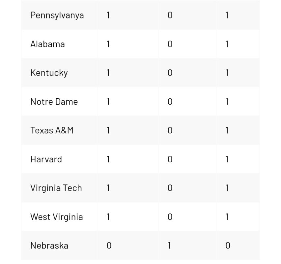This screenshot has height=264, width=281.
Task: Click Harvard's last column value 1
Action: (227, 159)
